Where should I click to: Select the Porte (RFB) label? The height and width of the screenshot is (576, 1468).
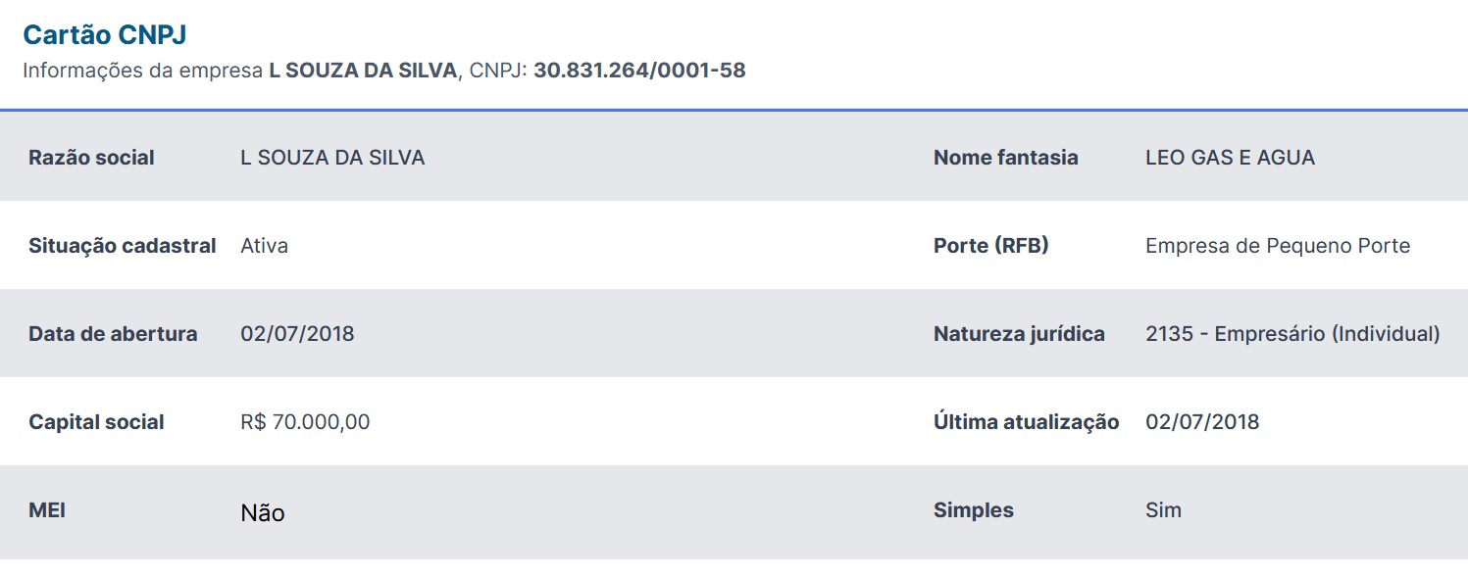pos(990,246)
